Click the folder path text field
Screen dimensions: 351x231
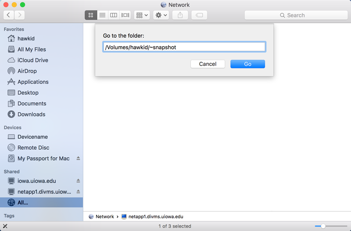pyautogui.click(x=184, y=47)
